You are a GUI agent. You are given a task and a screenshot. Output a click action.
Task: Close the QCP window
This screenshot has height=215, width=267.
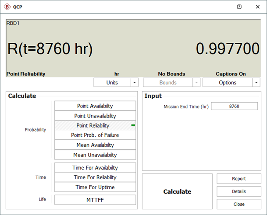click(x=257, y=7)
